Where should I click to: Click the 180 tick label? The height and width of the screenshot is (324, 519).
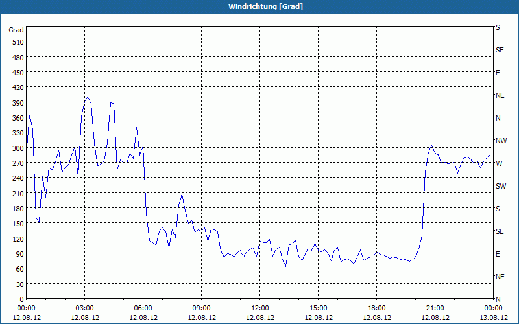click(x=18, y=209)
